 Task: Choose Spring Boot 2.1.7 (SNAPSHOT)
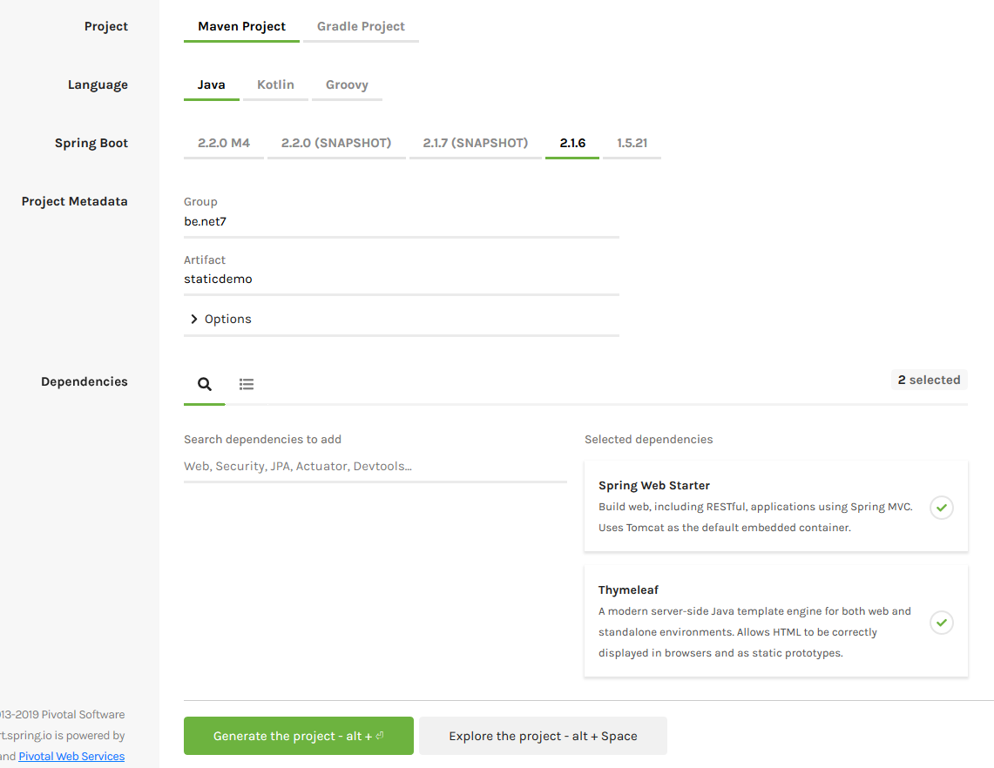476,144
